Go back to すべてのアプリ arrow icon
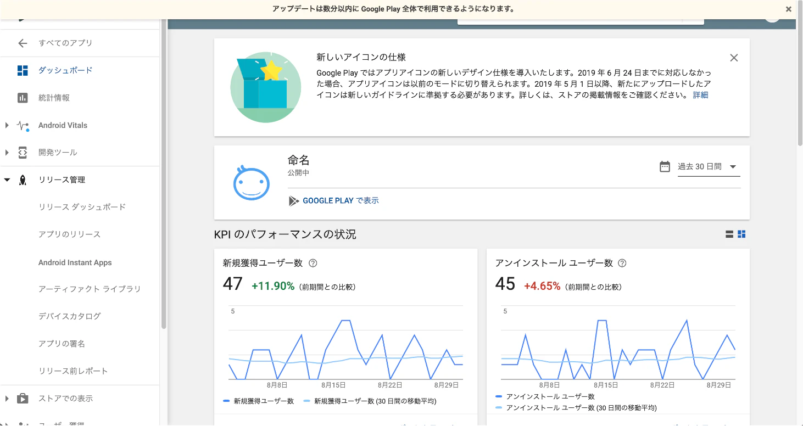This screenshot has width=803, height=426. [x=23, y=43]
